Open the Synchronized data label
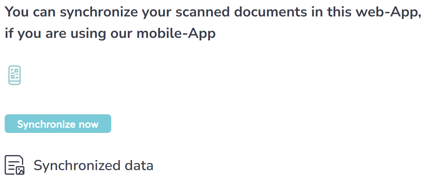 click(x=93, y=165)
